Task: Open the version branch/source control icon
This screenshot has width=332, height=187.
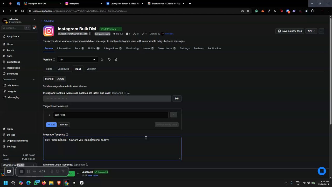Action: coord(102,60)
